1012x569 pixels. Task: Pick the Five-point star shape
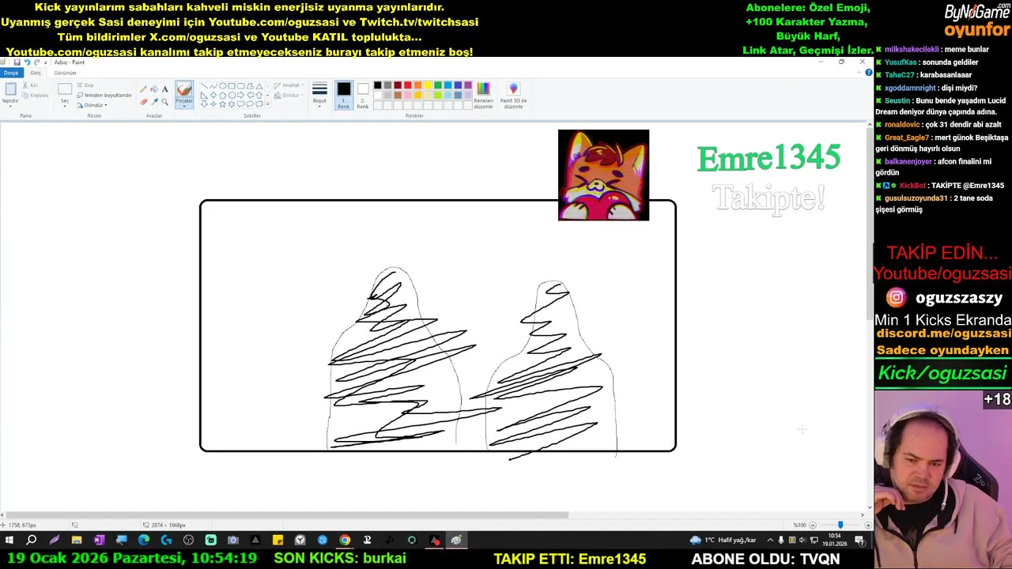(222, 104)
